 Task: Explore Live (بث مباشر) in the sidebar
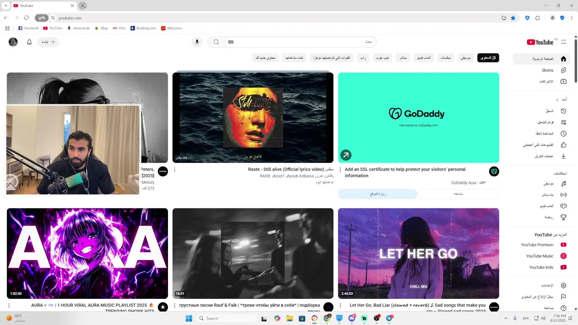click(541, 195)
